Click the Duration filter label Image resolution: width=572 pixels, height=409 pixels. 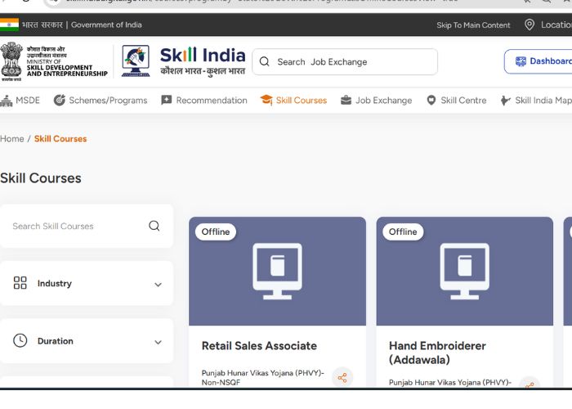[x=56, y=341]
